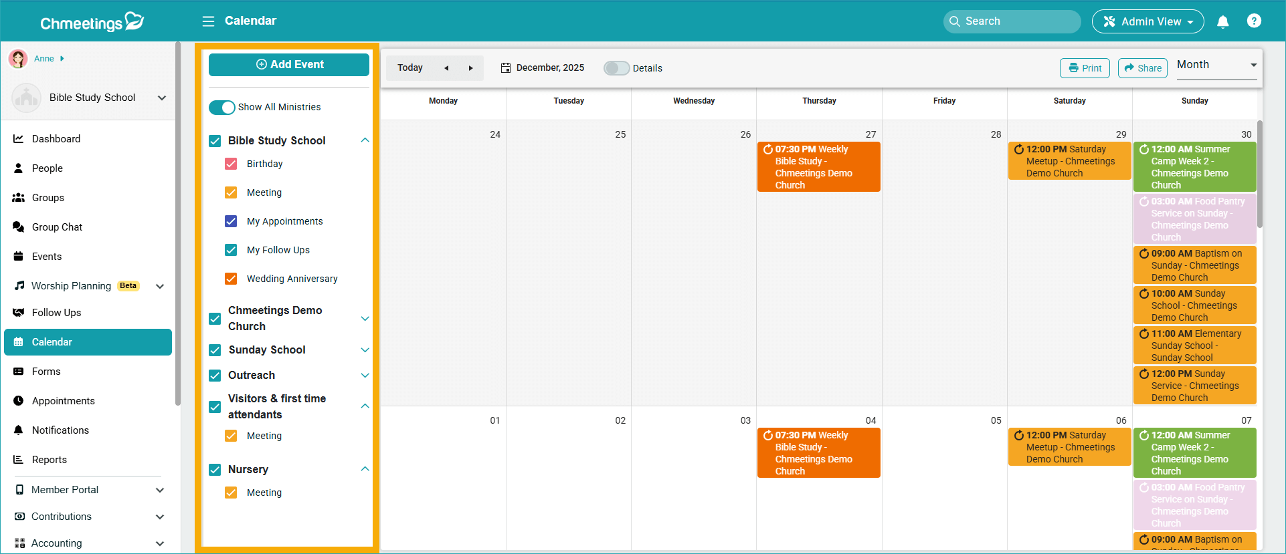This screenshot has width=1286, height=554.
Task: Open the Month view dropdown
Action: 1216,65
